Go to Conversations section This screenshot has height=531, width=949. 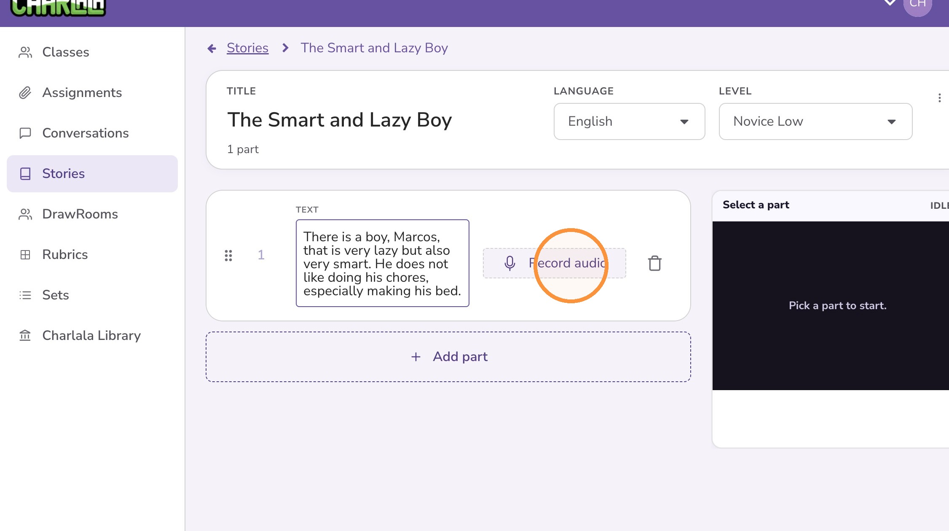tap(92, 133)
